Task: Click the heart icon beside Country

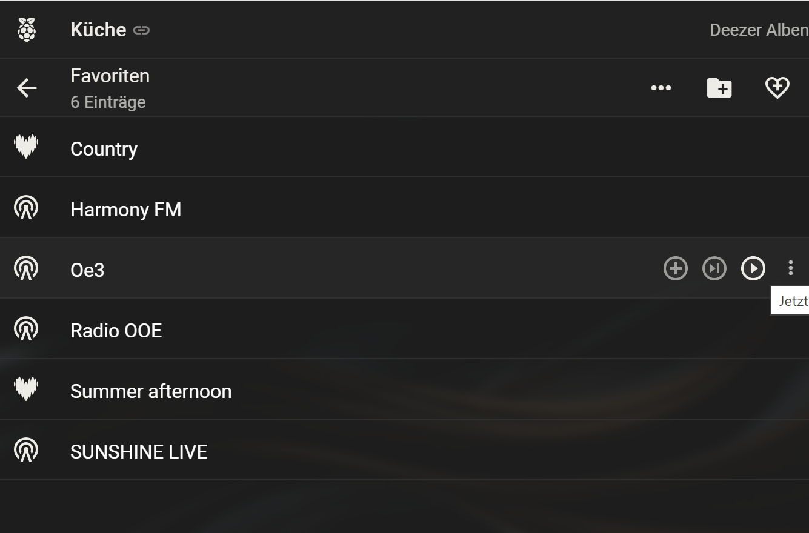Action: click(26, 147)
